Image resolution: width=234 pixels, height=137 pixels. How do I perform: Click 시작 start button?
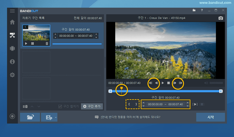(210, 117)
